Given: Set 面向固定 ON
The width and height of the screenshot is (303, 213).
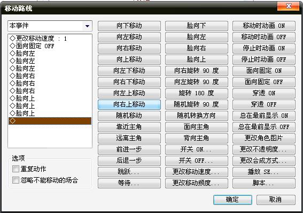Looking at the screenshot, I should coord(264,71).
